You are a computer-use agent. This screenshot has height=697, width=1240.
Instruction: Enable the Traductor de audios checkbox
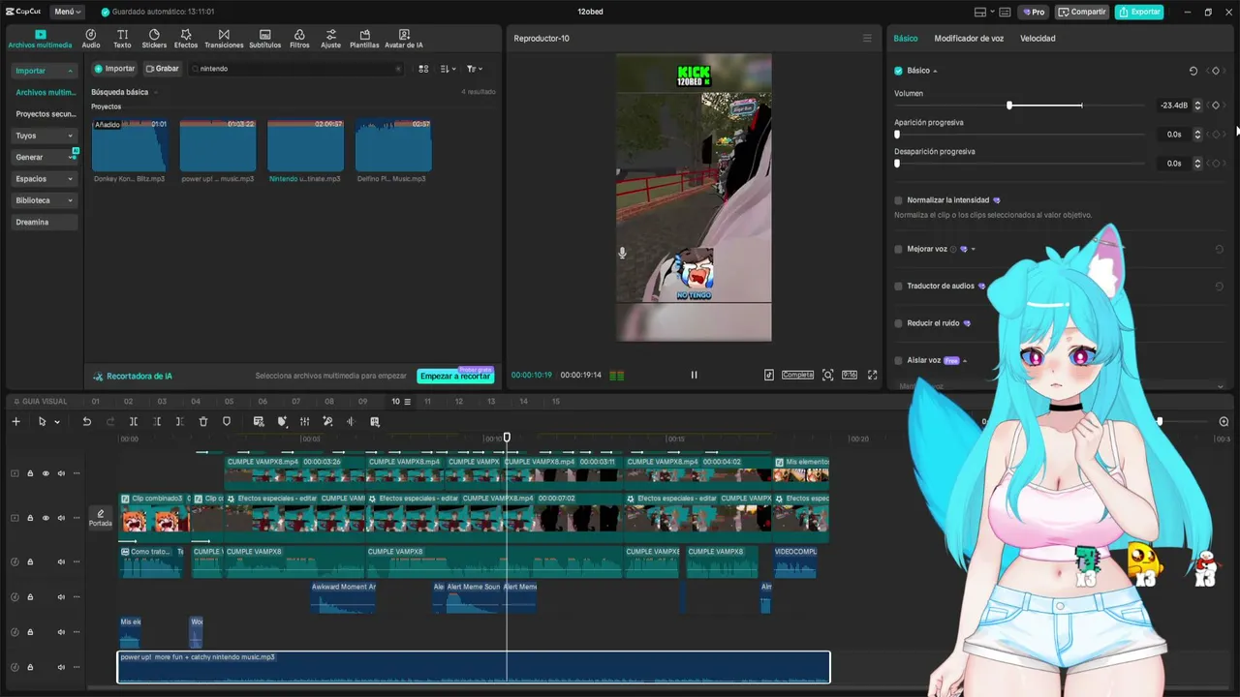coord(898,287)
